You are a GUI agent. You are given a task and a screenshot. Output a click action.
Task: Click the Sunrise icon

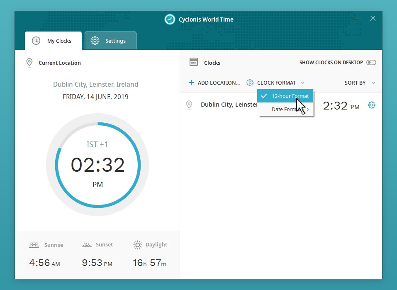34,245
